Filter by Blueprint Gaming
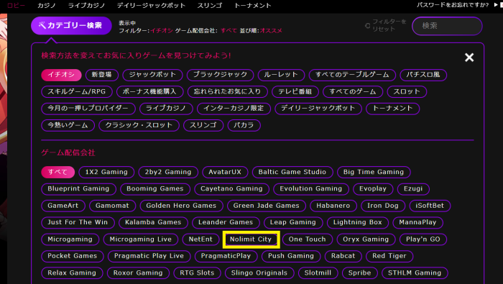 78,189
